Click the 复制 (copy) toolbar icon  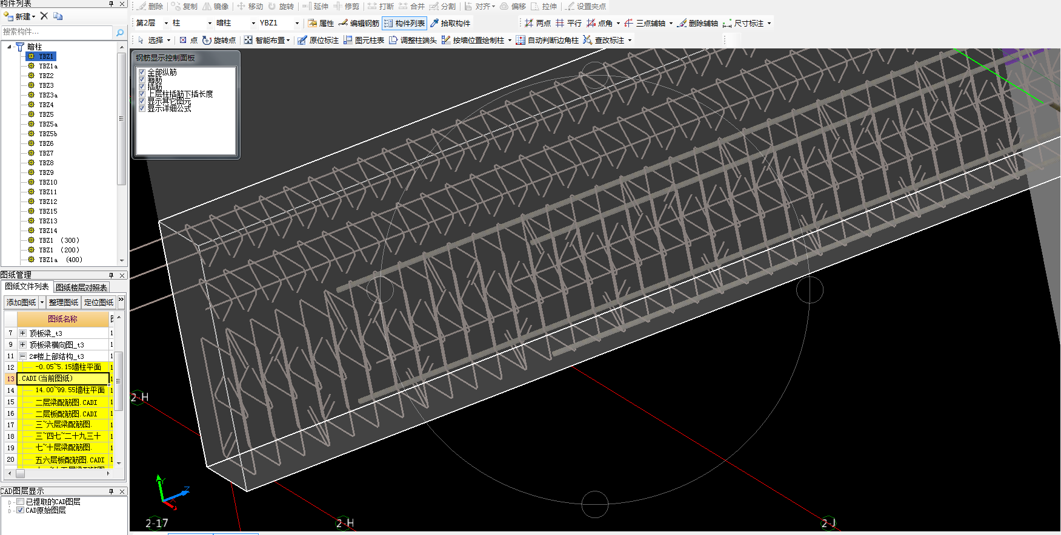tap(184, 6)
